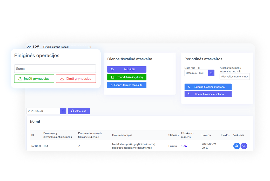The image size is (270, 181).
Task: Click the print icon in receipt row
Action: click(x=237, y=146)
